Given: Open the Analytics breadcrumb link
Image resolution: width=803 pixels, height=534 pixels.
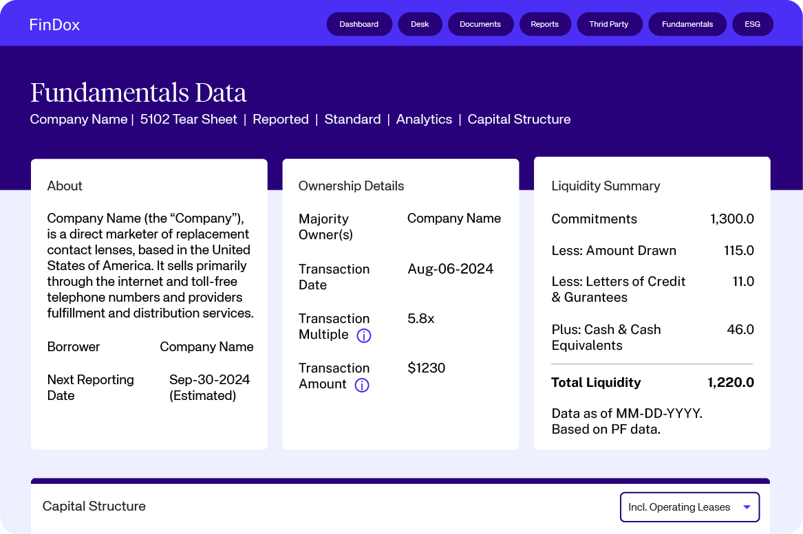Looking at the screenshot, I should 424,119.
